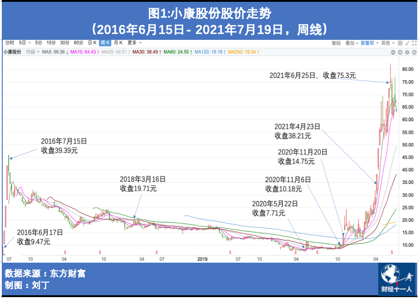
Task: Toggle MA250 moving average line label
Action: (243, 52)
